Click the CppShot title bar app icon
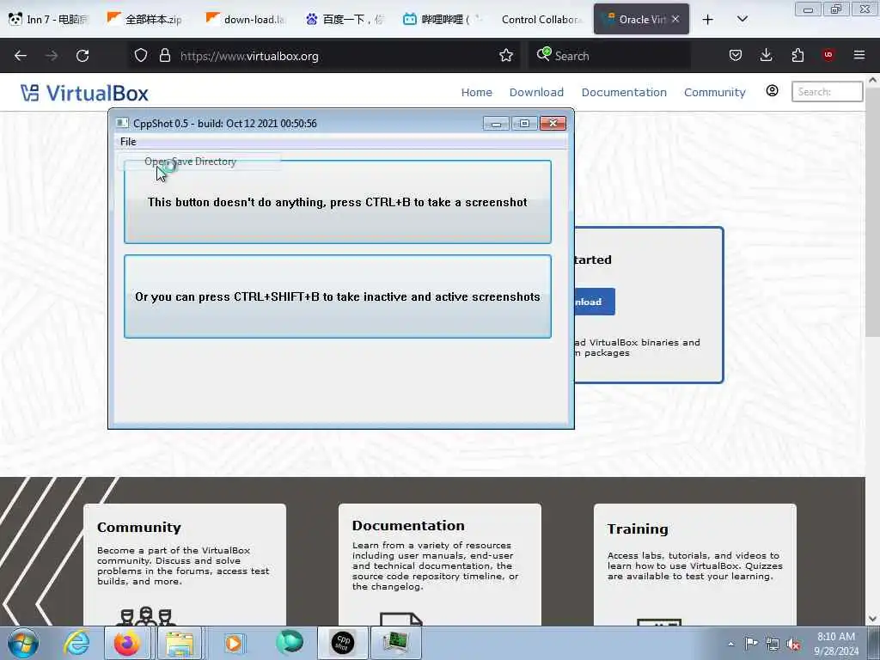880x660 pixels. pyautogui.click(x=122, y=123)
